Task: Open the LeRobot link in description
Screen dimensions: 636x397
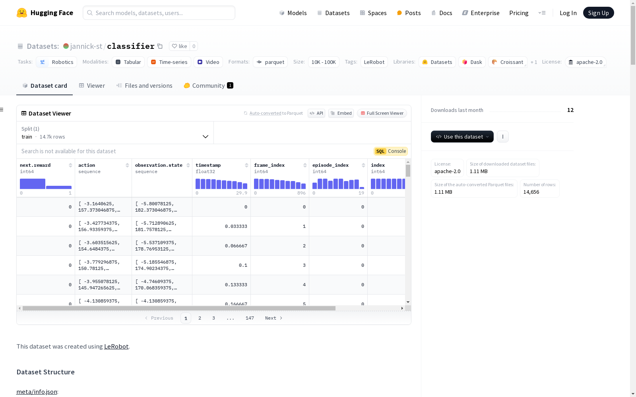Action: click(x=116, y=346)
